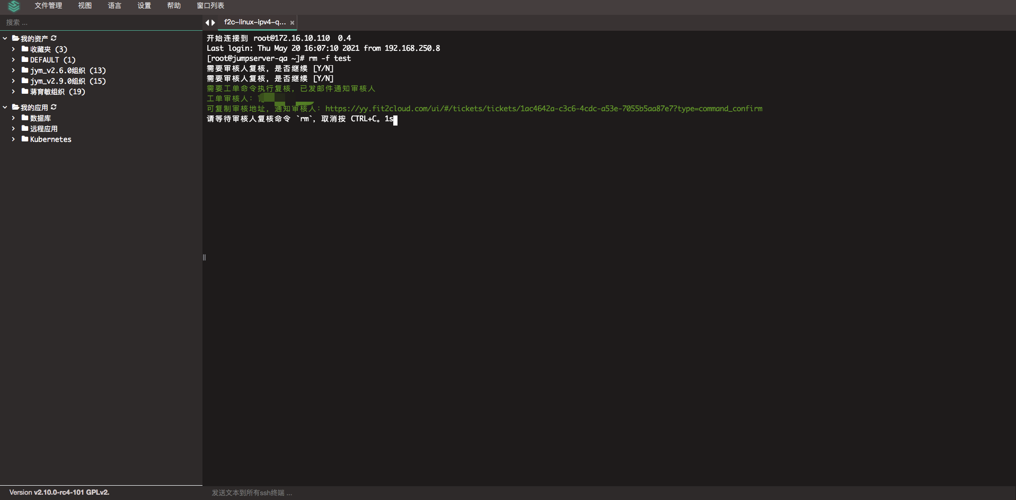Image resolution: width=1016 pixels, height=500 pixels.
Task: Open the 文件管理 menu
Action: pyautogui.click(x=48, y=6)
